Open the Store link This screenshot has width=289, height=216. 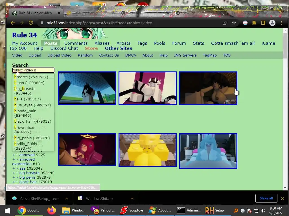(x=91, y=48)
